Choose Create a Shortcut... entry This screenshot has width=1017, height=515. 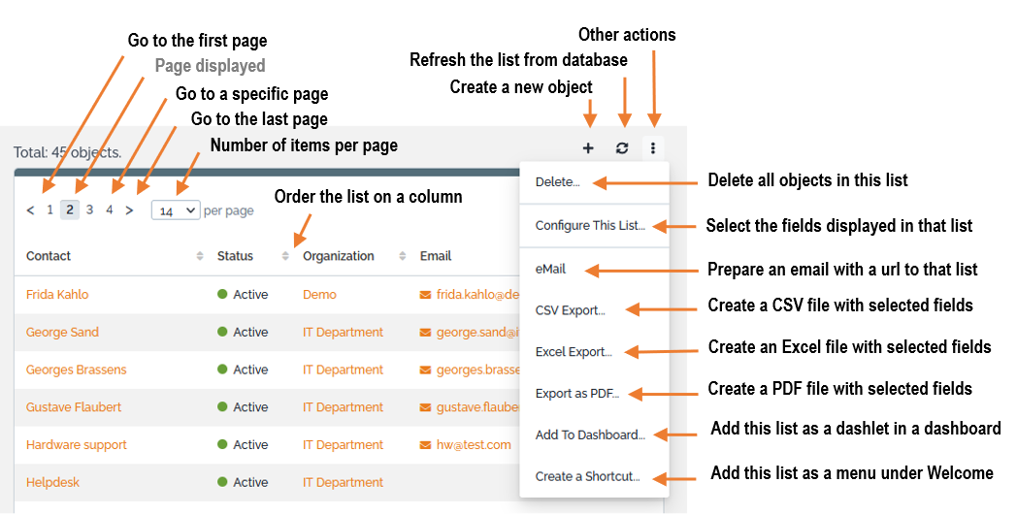click(x=587, y=476)
